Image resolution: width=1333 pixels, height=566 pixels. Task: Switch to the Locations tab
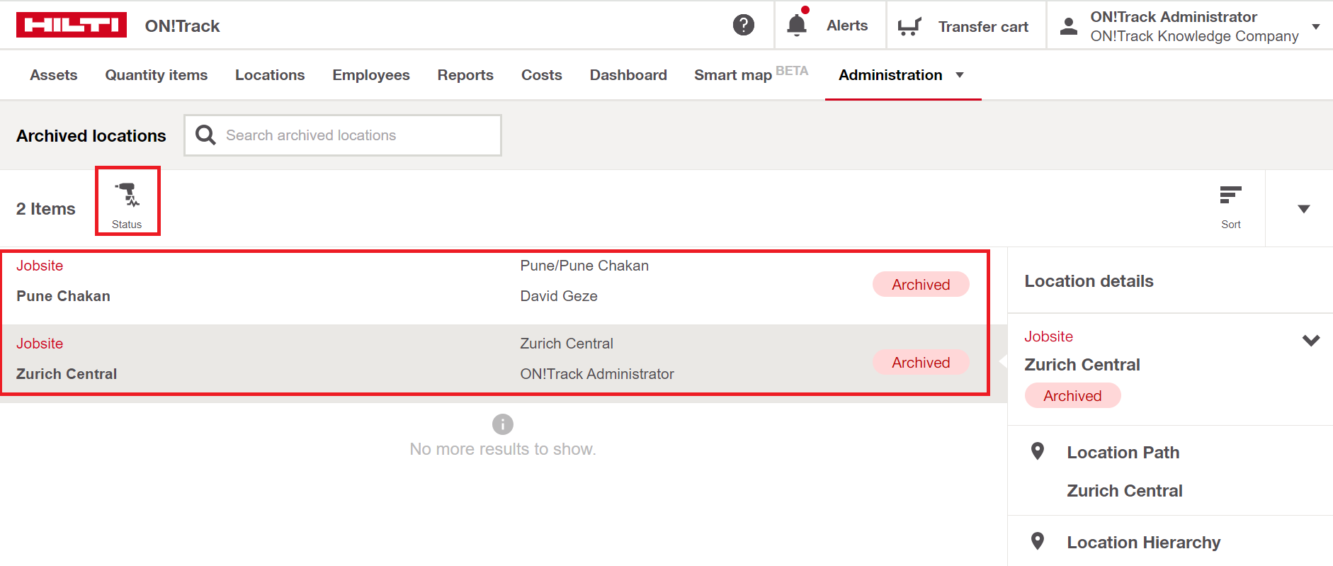click(x=270, y=75)
